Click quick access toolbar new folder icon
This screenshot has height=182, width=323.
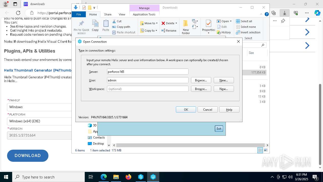(89, 8)
